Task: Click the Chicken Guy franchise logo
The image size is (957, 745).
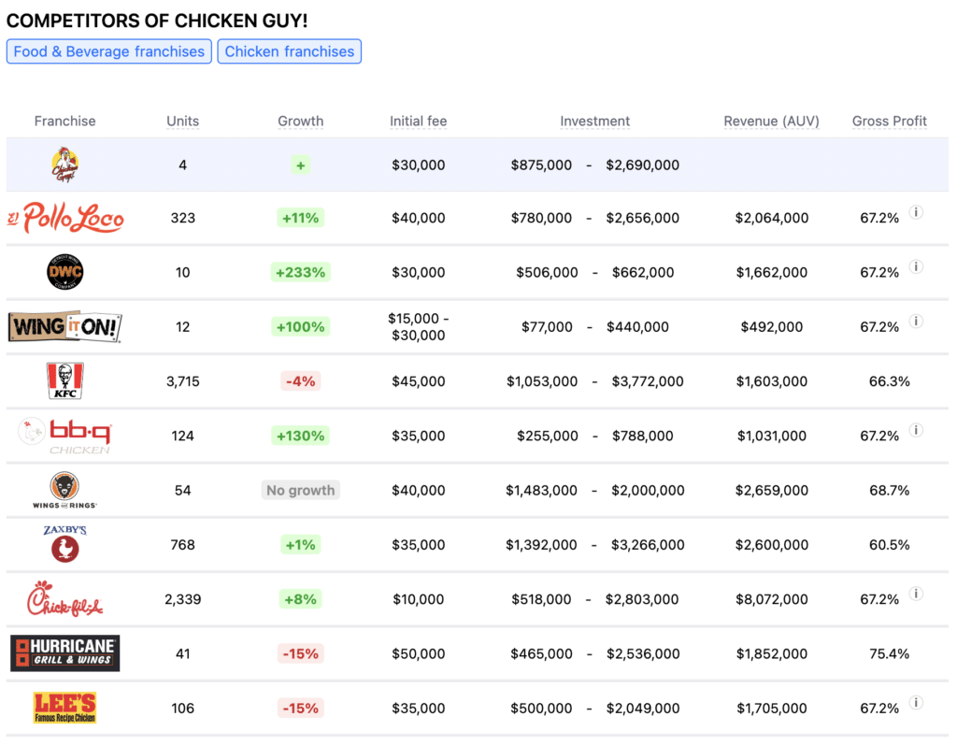Action: pos(64,165)
